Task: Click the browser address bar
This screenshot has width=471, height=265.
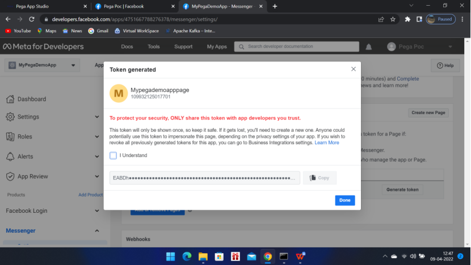Action: (x=211, y=19)
